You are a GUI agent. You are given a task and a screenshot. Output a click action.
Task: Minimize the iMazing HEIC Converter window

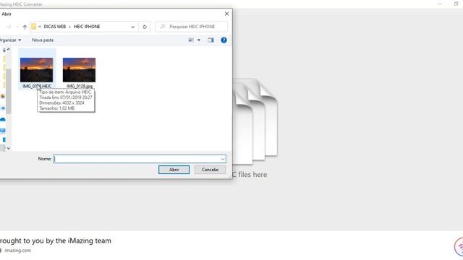[x=440, y=4]
